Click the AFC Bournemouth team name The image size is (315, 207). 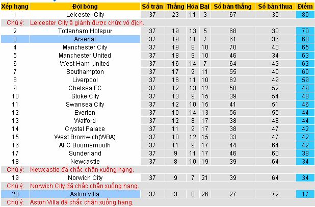click(x=85, y=145)
